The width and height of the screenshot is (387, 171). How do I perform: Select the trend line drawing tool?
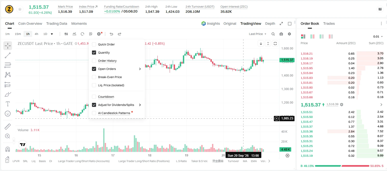(8, 55)
